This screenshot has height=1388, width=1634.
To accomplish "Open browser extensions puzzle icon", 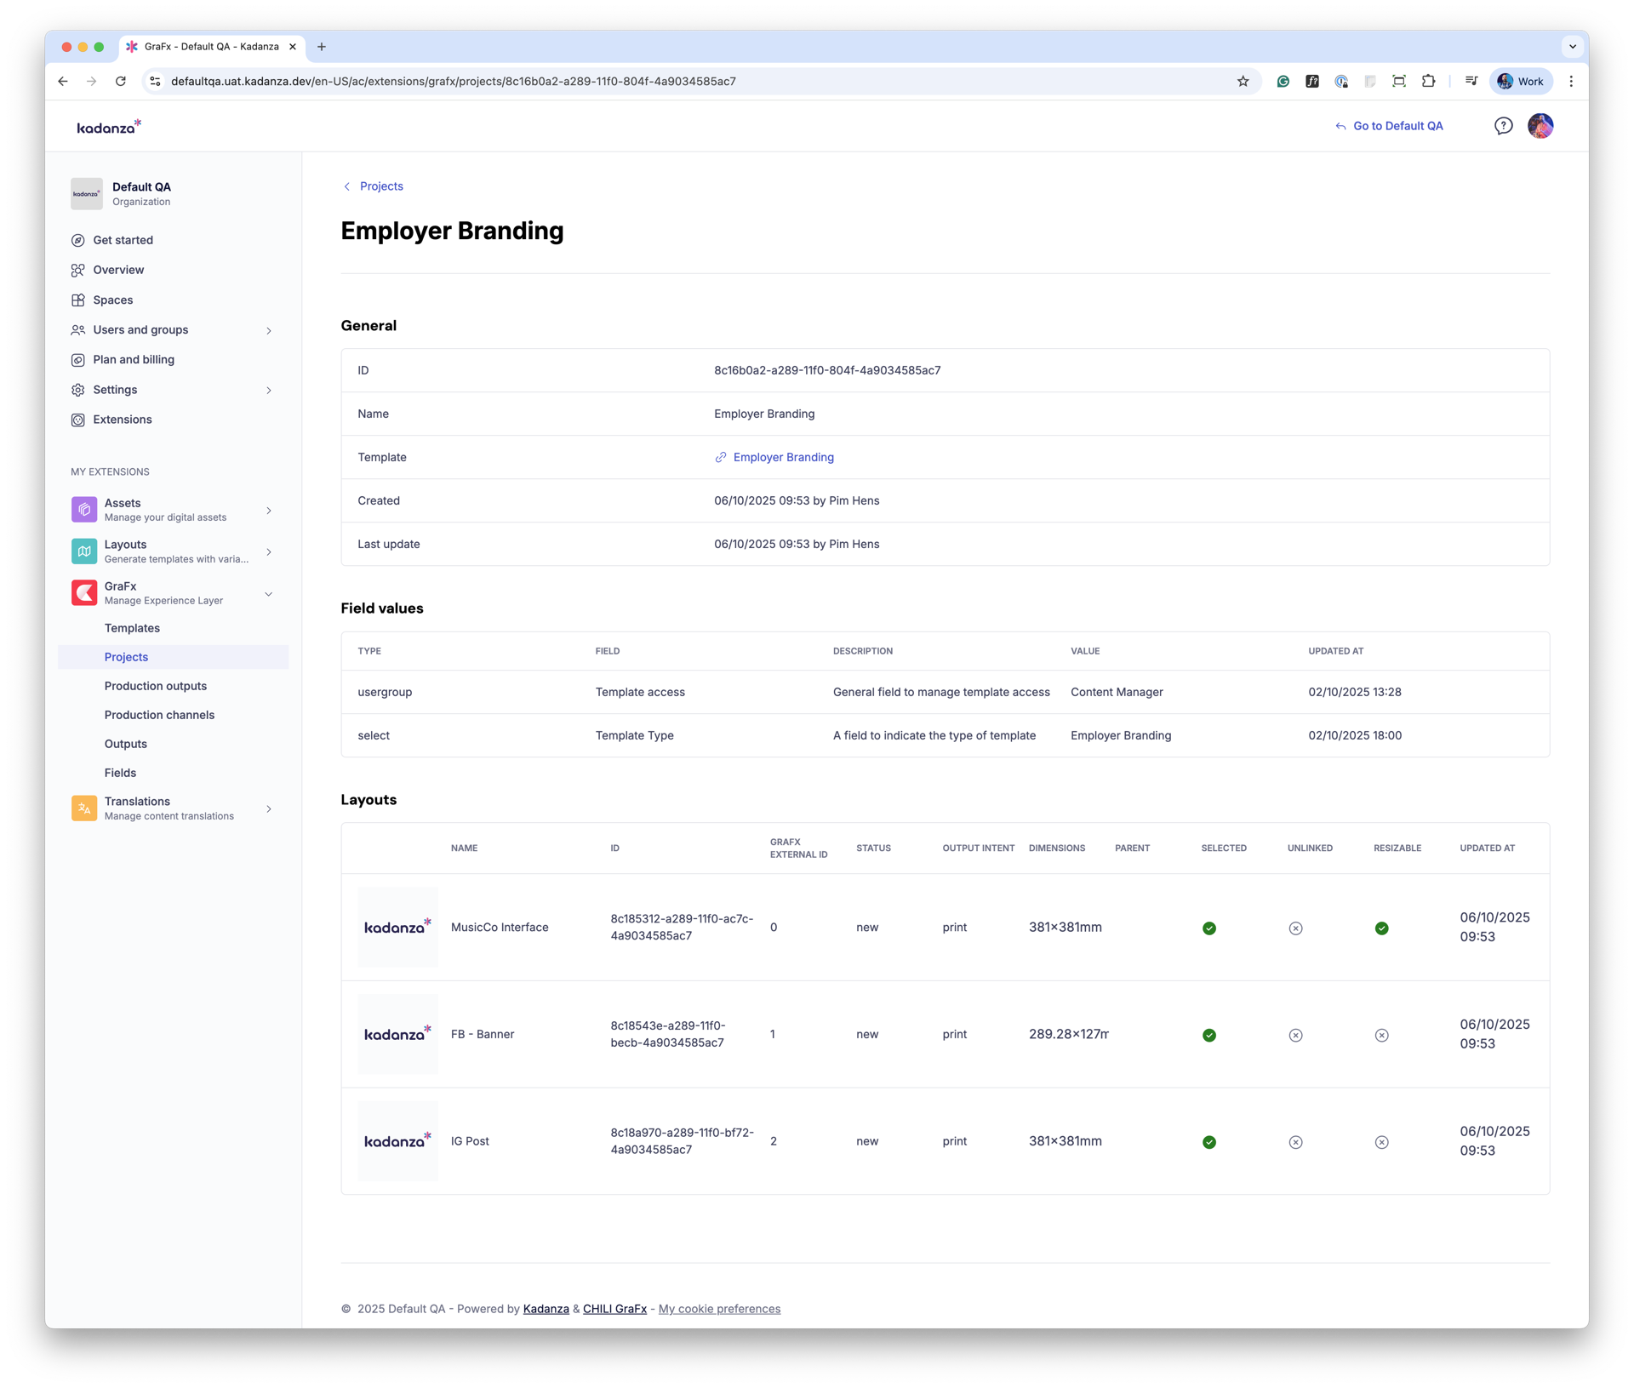I will pos(1428,82).
